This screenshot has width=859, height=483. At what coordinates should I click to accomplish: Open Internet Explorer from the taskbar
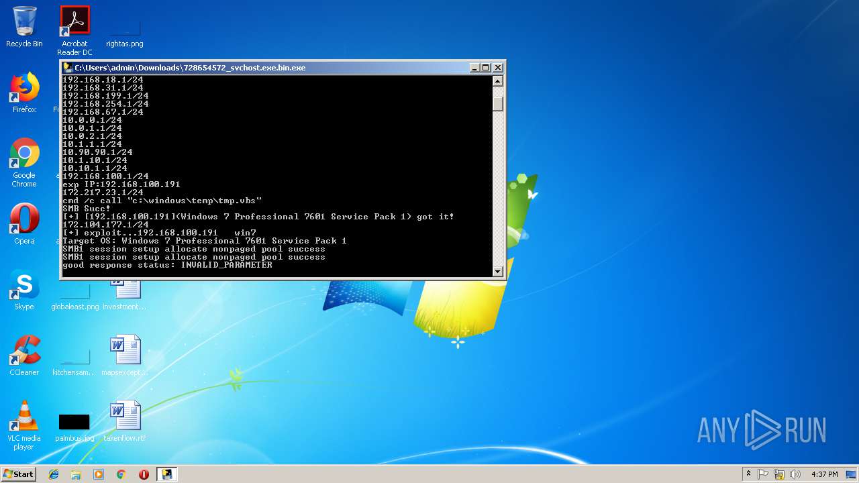54,474
